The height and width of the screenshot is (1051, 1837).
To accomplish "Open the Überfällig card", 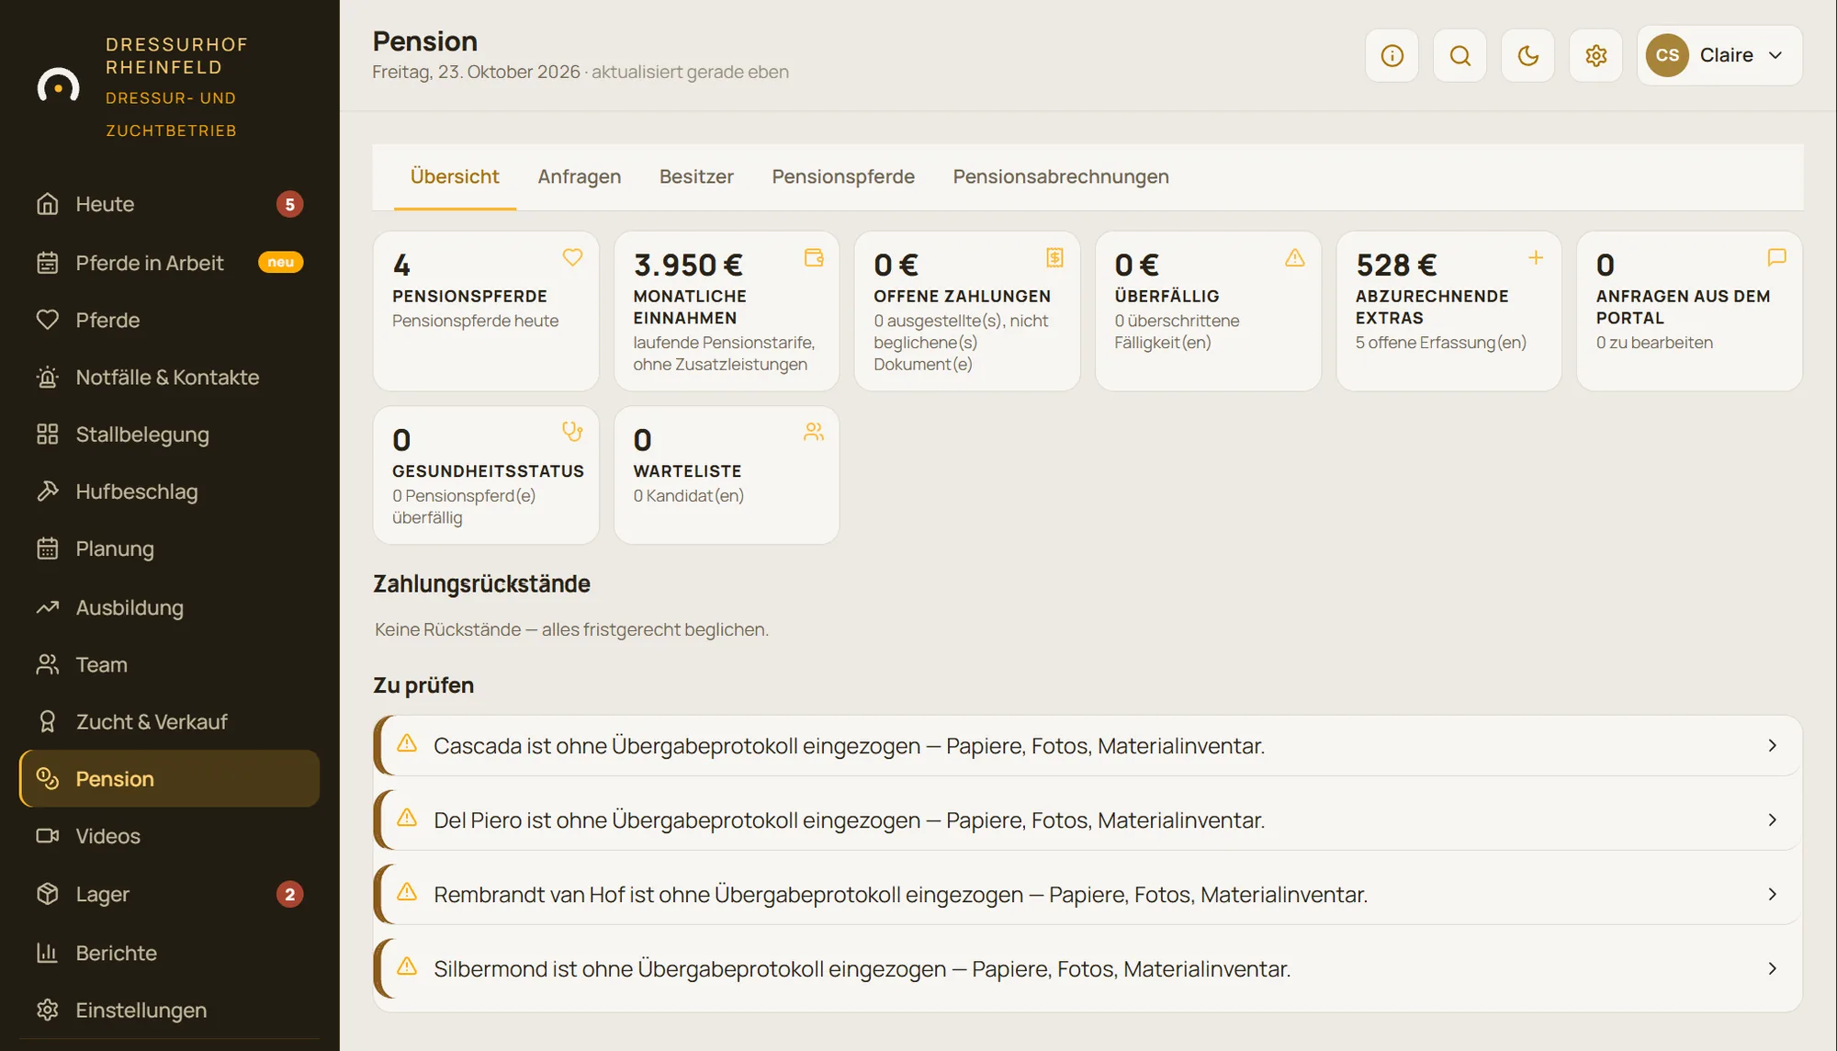I will [1208, 311].
